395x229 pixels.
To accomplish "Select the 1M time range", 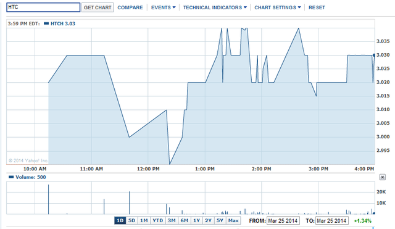I will point(144,221).
